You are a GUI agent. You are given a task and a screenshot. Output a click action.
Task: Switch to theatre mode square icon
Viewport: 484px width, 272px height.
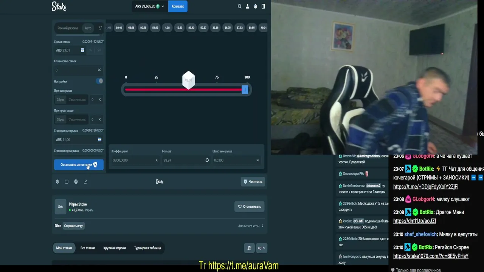pos(67,182)
